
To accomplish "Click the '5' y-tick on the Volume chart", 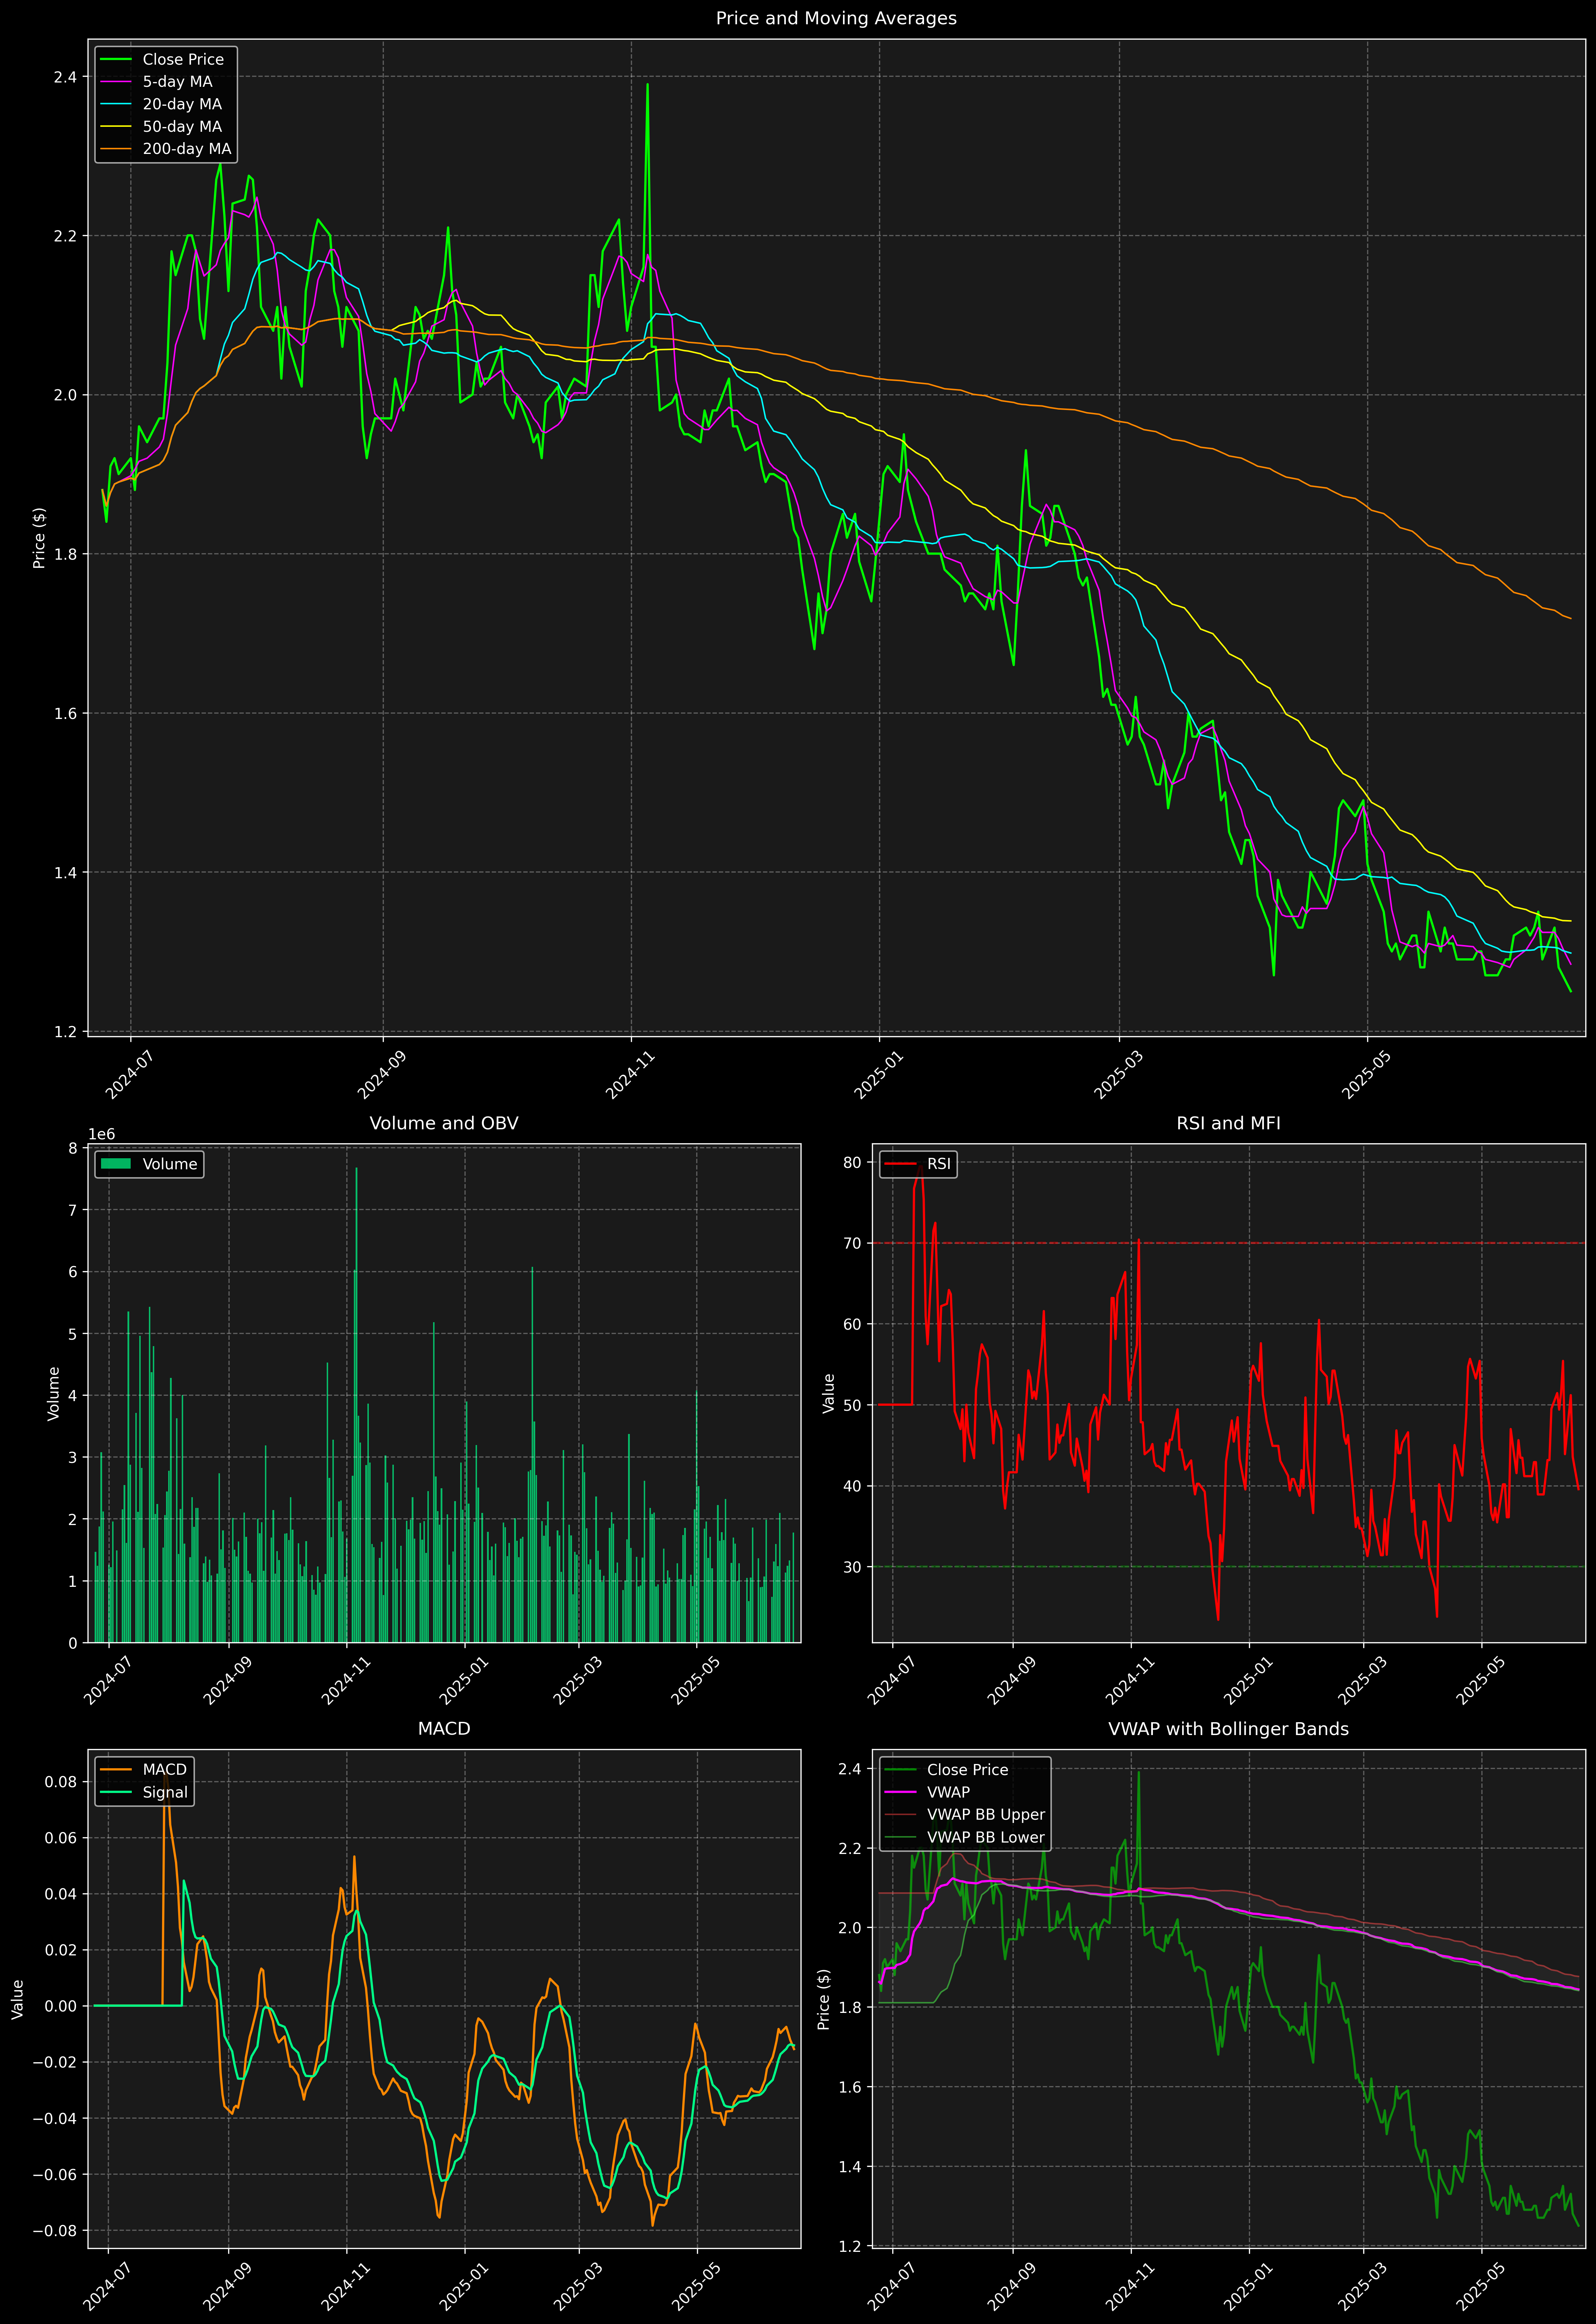I will 73,1334.
